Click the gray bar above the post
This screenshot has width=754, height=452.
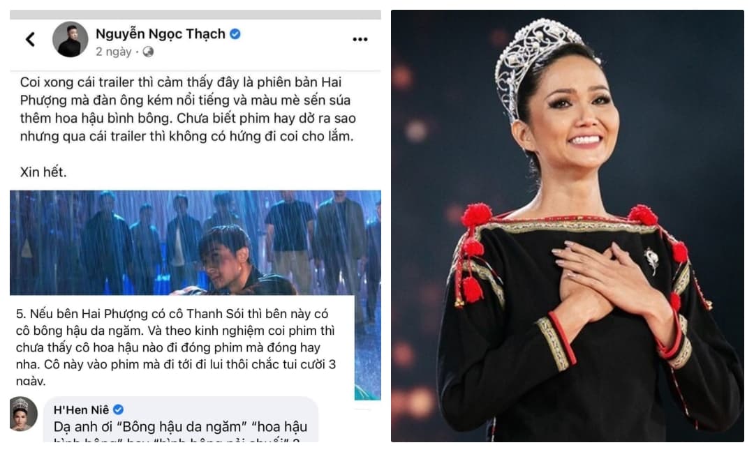pyautogui.click(x=195, y=15)
